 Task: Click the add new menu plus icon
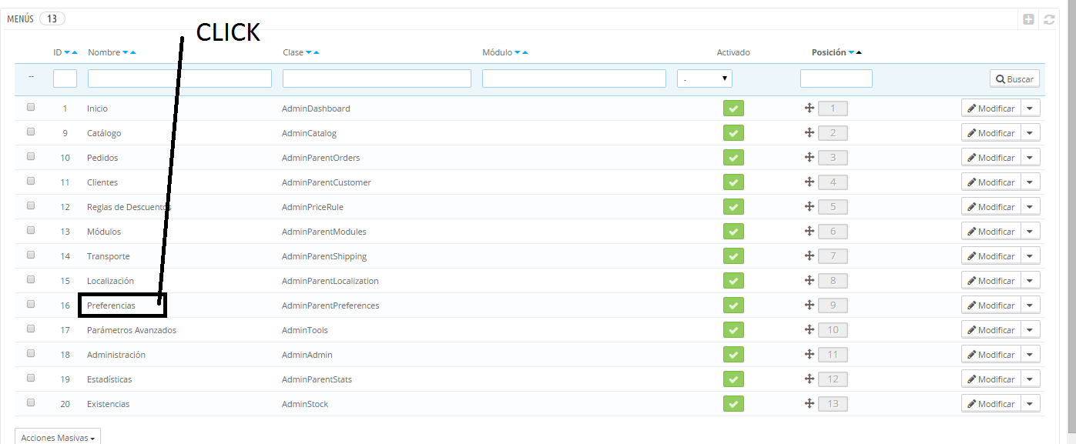point(1028,19)
